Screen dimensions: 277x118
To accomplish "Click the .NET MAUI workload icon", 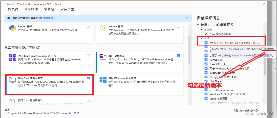I will pos(13,57).
